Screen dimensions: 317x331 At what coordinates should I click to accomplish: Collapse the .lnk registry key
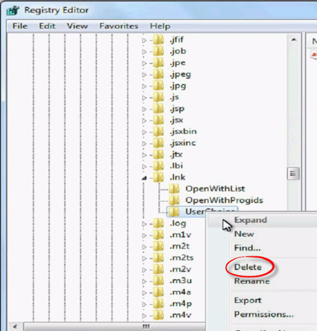(x=144, y=178)
